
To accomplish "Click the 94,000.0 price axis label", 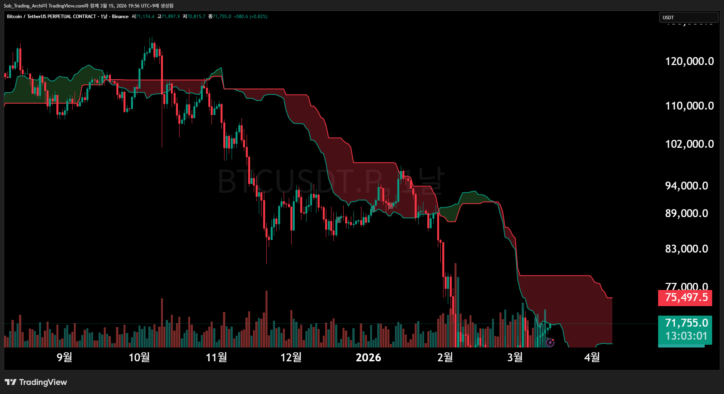I will click(x=687, y=186).
